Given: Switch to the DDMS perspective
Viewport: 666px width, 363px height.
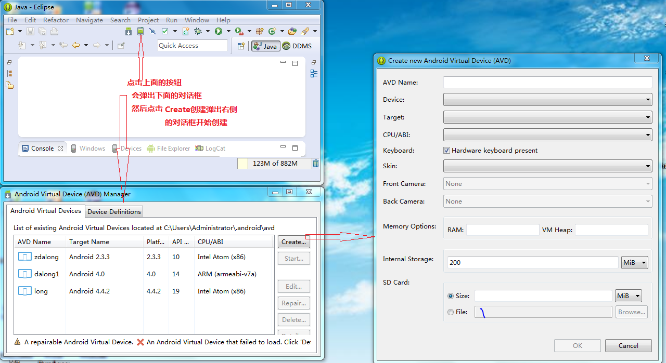Looking at the screenshot, I should 297,46.
